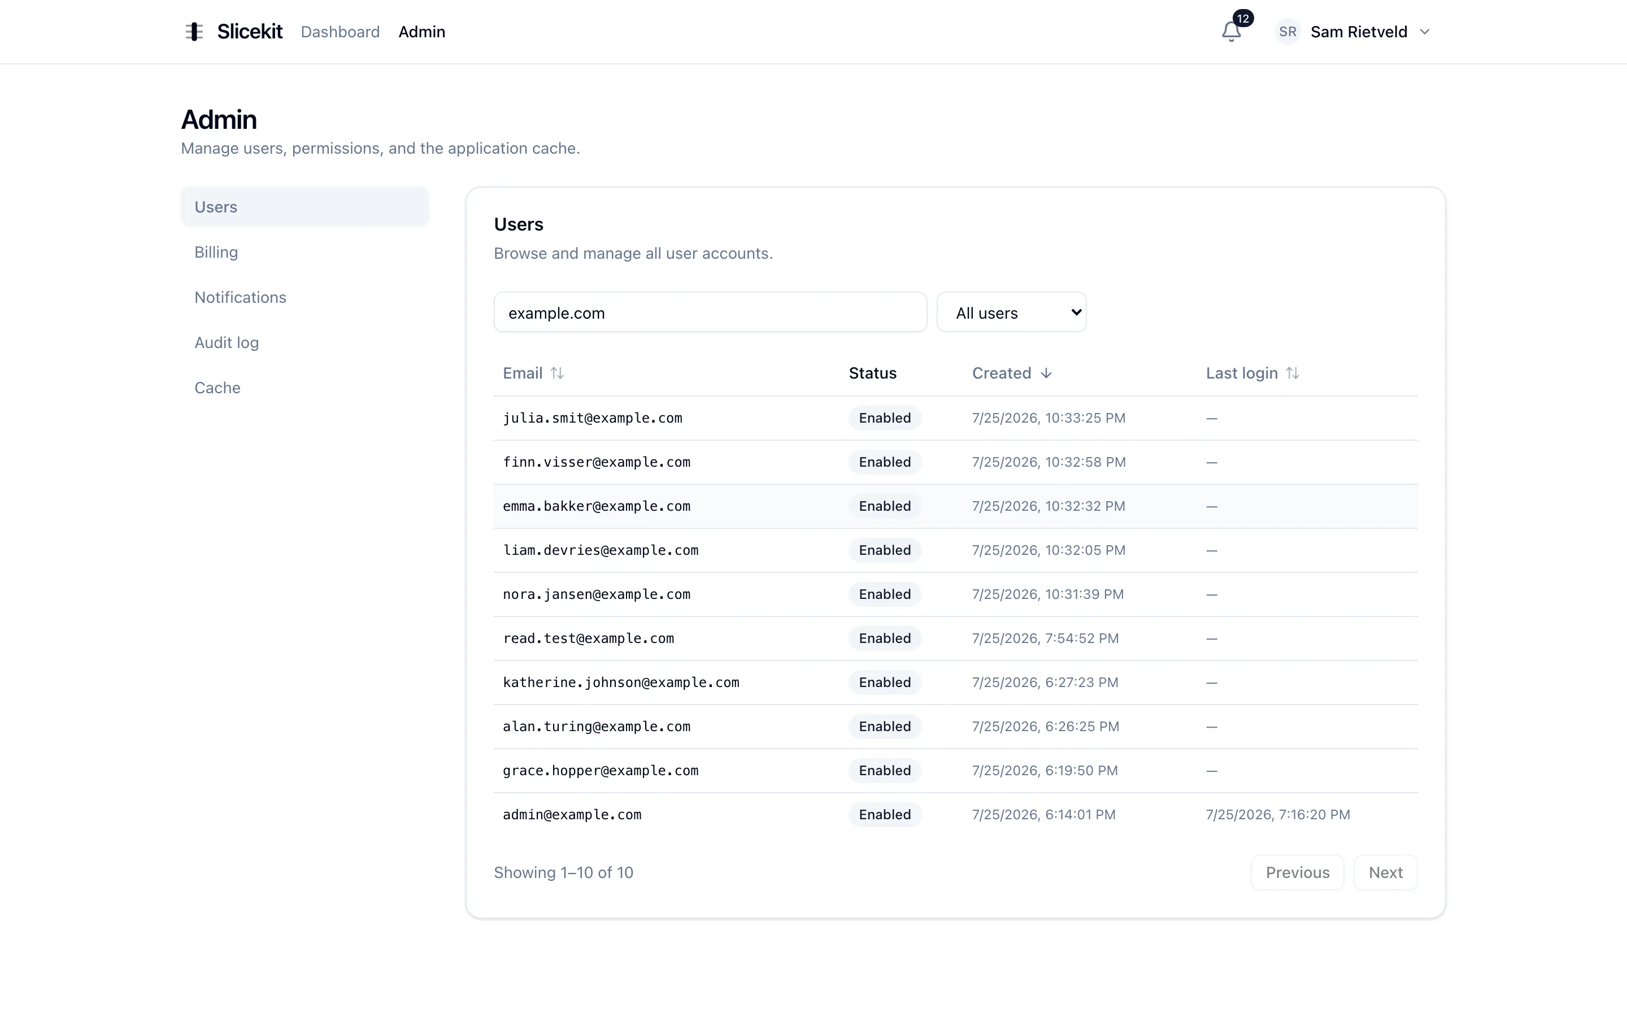The image size is (1627, 1017).
Task: Click Enabled badge for julia.smit
Action: pos(885,418)
